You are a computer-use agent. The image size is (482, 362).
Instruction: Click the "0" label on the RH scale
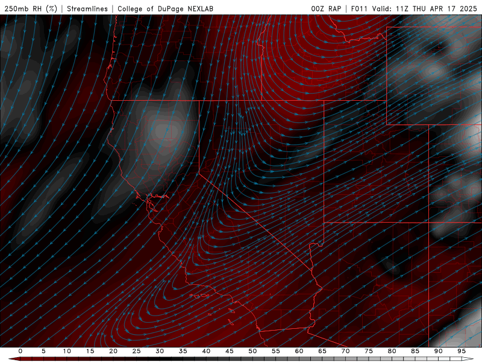[20, 351]
